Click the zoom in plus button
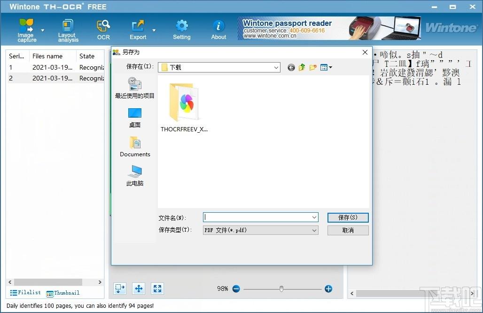Viewport: 483px width, 313px height. pyautogui.click(x=328, y=289)
